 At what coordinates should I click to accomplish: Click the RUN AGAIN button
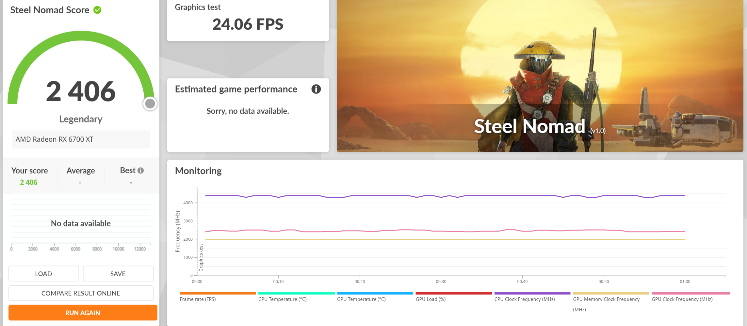[82, 312]
